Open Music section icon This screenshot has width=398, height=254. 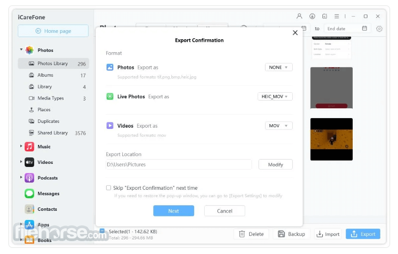[29, 147]
